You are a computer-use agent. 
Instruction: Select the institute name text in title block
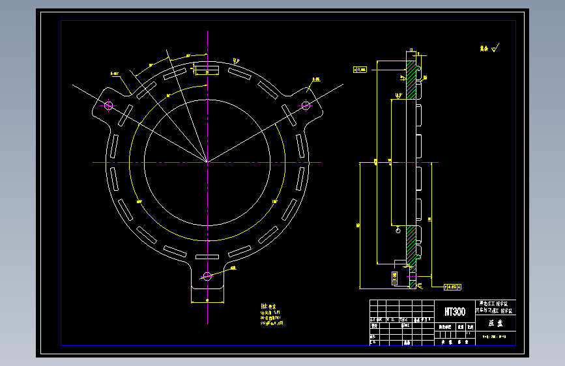[495, 307]
